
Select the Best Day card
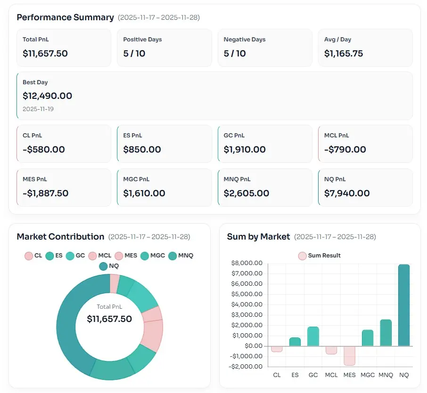click(214, 96)
